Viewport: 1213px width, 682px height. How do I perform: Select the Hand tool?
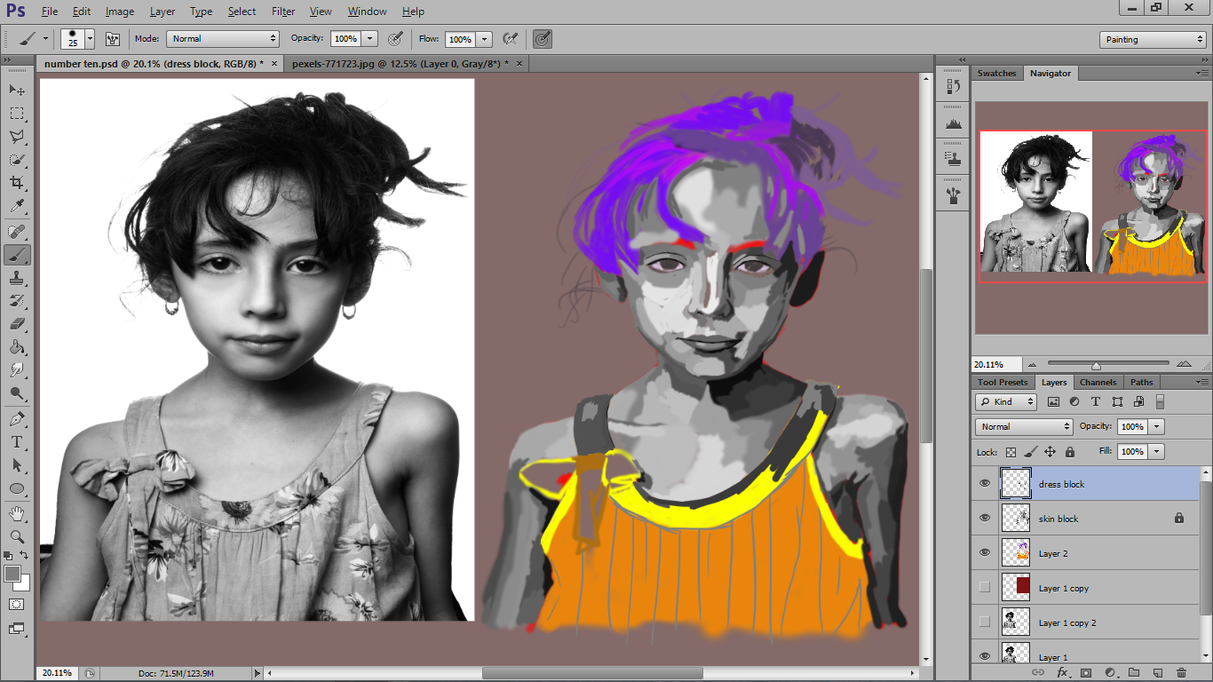pos(17,513)
